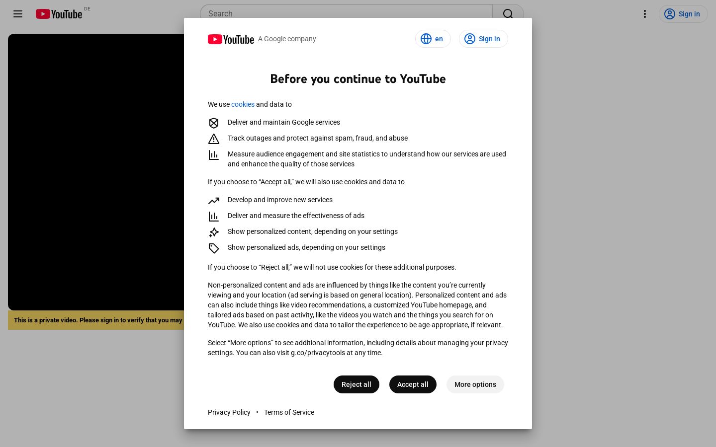Click the text 'Deliver and maintain Google services'
Viewport: 716px width, 447px height.
284,122
